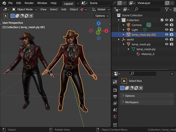This screenshot has height=132, width=176.
Task: Expand the Workspace panel
Action: tap(147, 102)
